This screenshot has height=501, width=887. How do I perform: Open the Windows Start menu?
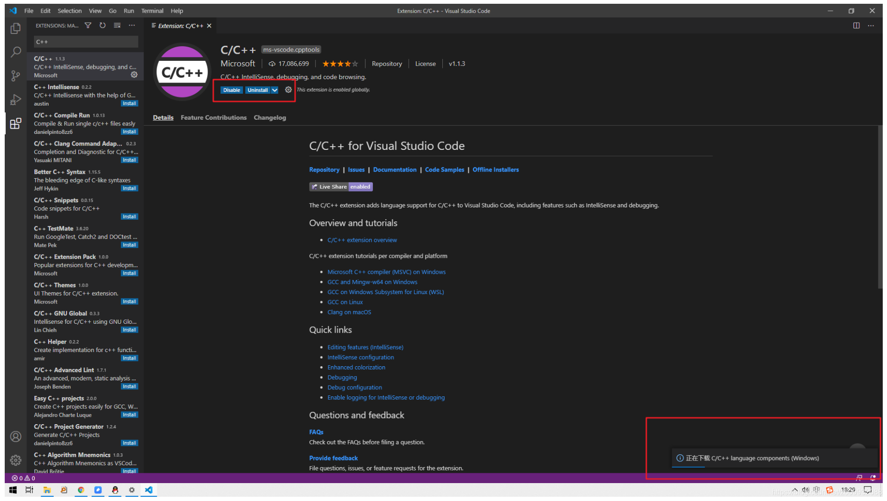13,490
